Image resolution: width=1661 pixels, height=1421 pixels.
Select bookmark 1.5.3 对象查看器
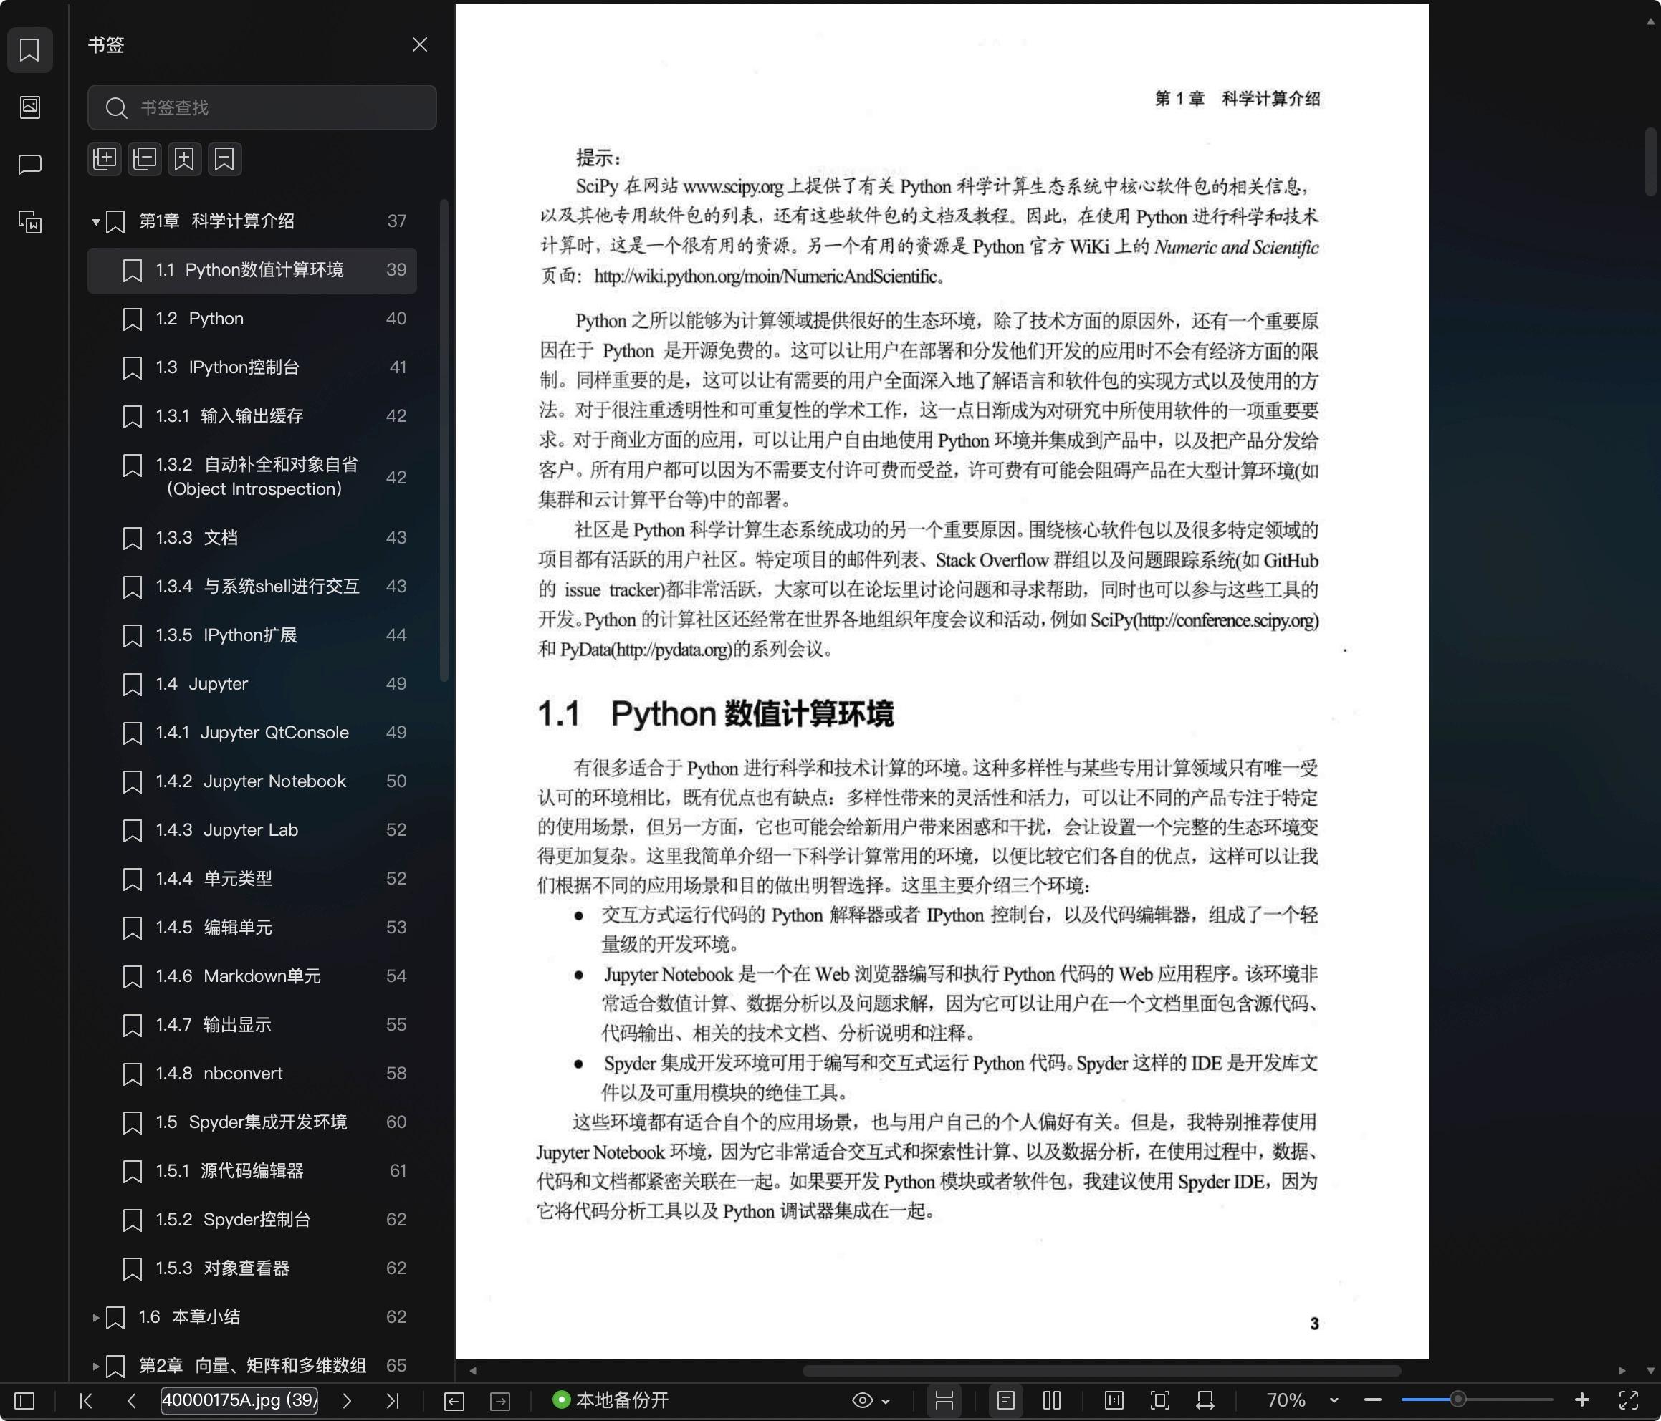[x=252, y=1268]
